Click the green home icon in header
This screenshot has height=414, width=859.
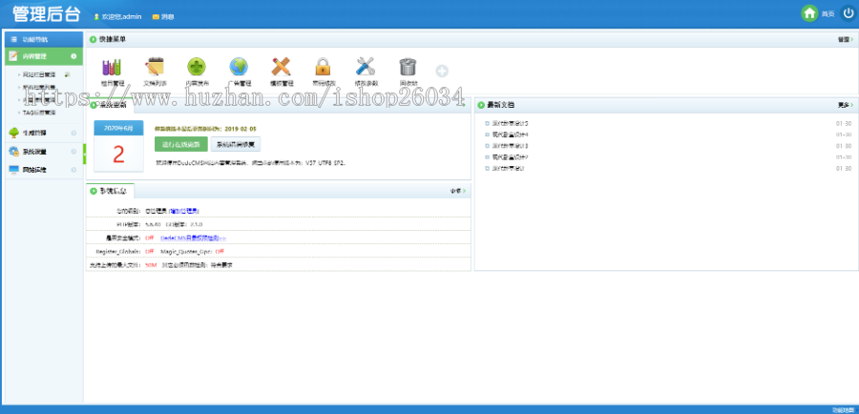click(809, 13)
